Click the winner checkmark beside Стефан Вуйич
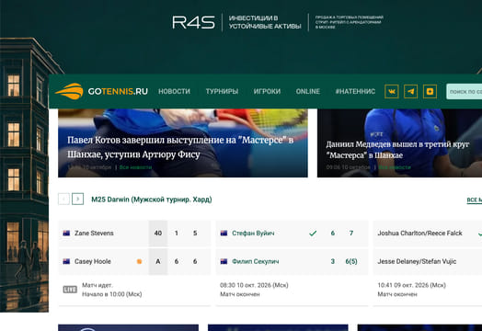Screen dimensions: 482x331 click(313, 234)
